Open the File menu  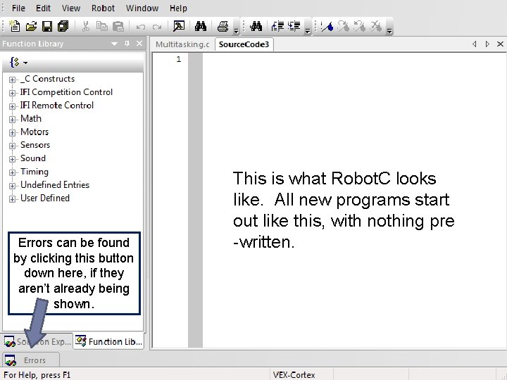[x=18, y=8]
